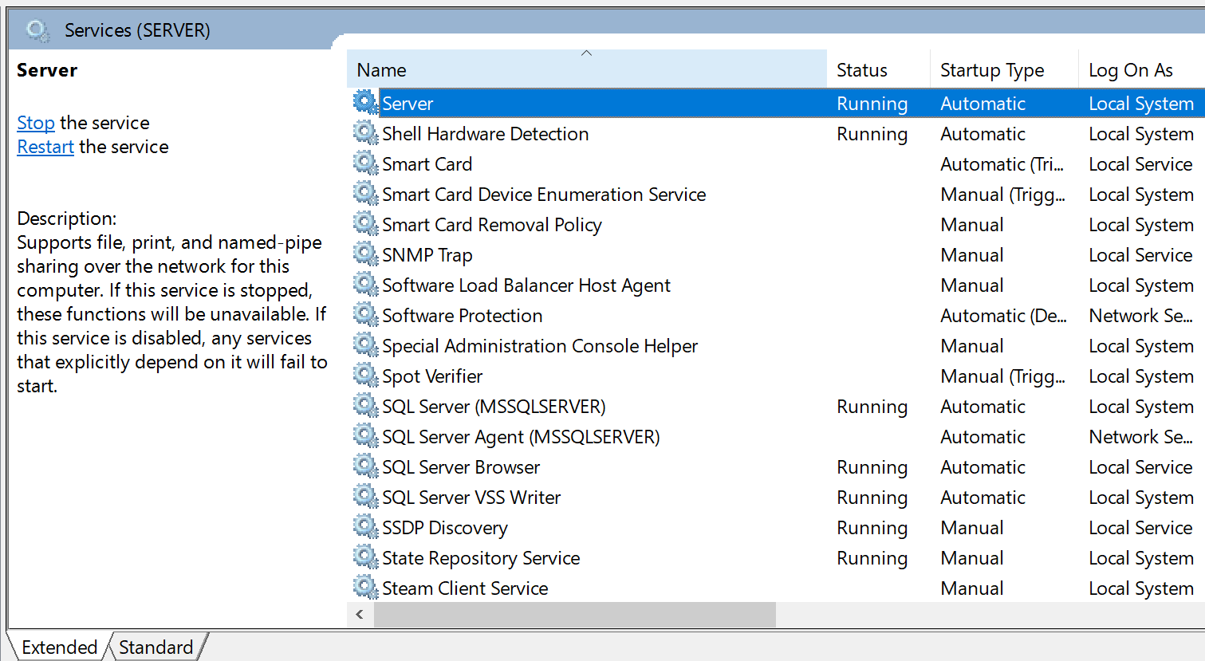Sort services by the Status column header

click(x=862, y=70)
